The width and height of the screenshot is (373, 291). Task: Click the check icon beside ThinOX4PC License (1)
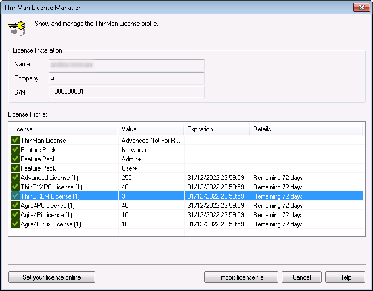(x=15, y=187)
